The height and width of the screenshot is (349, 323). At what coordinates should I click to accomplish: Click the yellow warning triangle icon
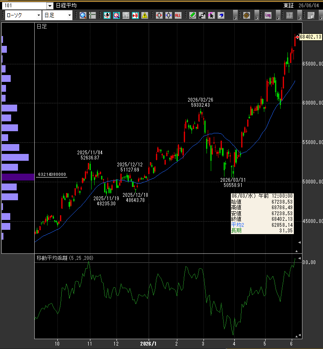145,15
